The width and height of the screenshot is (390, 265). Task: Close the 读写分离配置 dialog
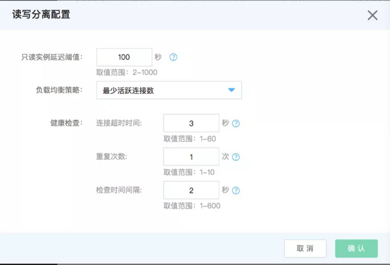(372, 15)
